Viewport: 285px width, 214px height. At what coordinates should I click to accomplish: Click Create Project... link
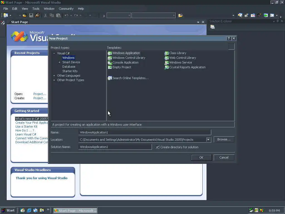click(x=40, y=98)
